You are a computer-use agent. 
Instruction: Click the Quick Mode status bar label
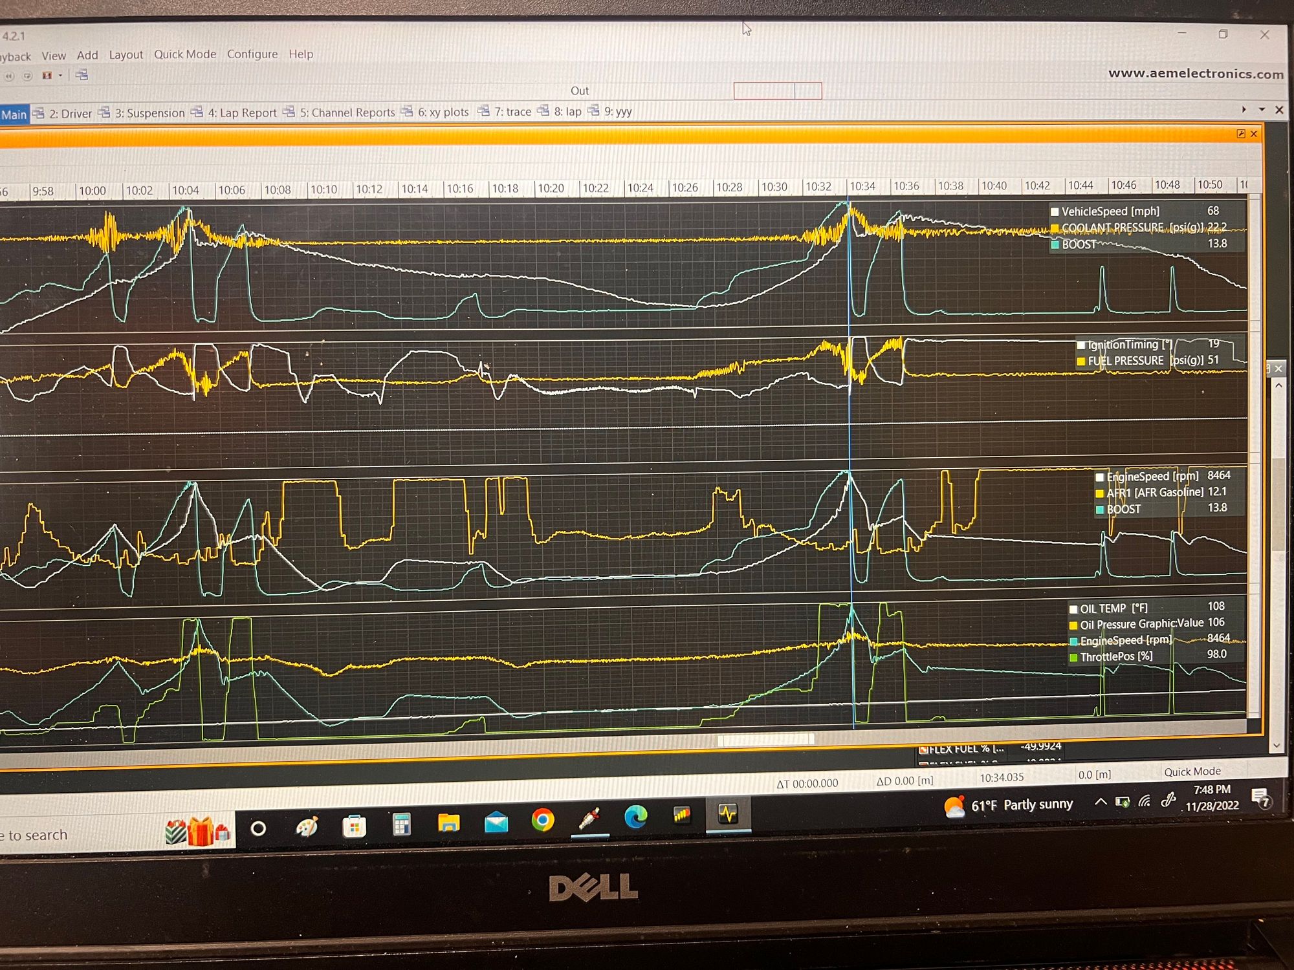pos(1192,771)
